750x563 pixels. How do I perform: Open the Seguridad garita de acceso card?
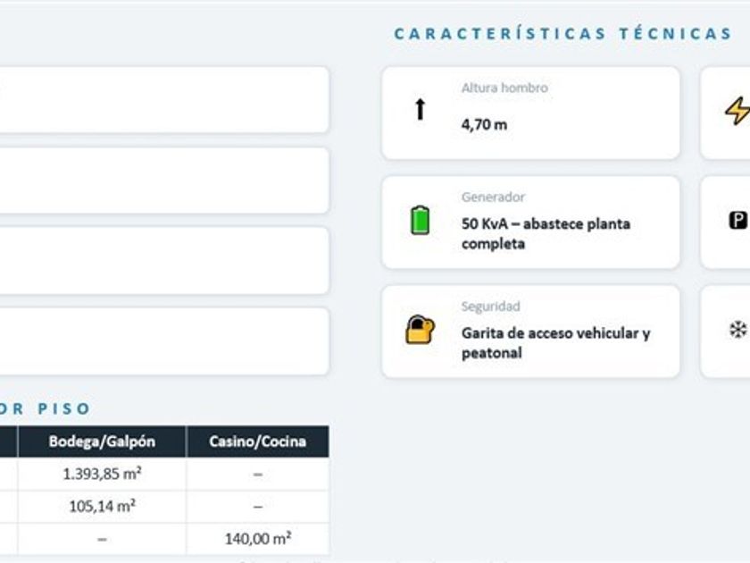(x=530, y=332)
